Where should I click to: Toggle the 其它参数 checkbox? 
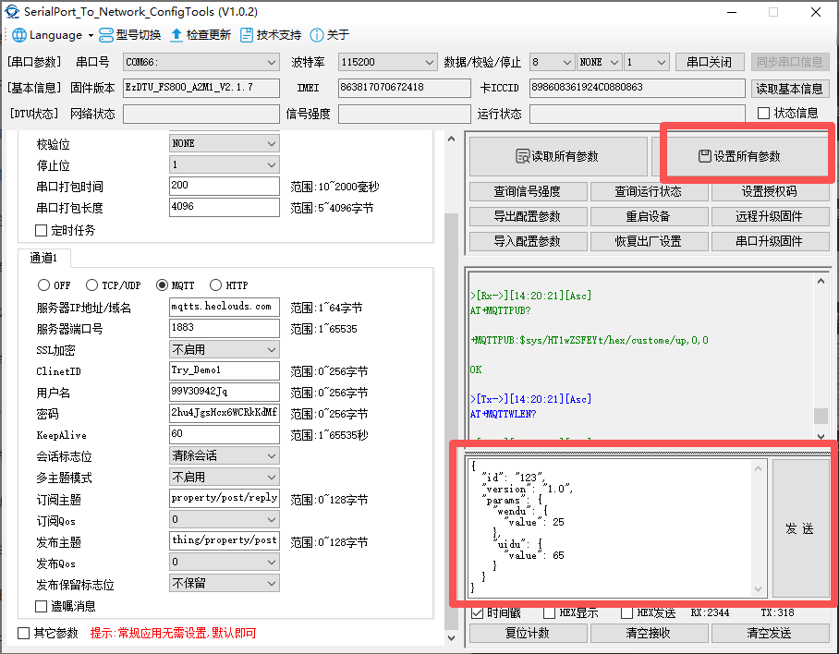[23, 633]
